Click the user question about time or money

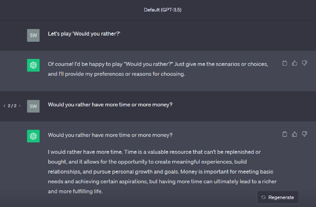tap(110, 105)
